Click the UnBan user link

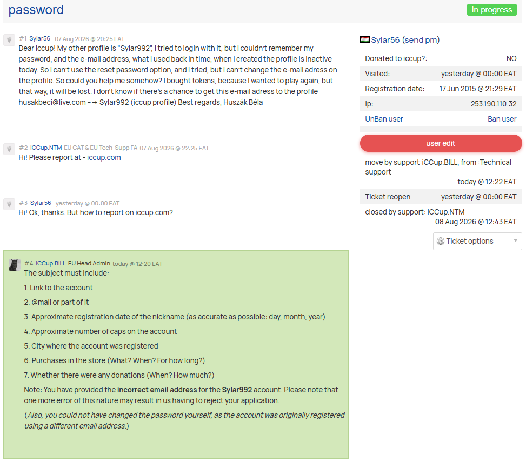tap(384, 119)
